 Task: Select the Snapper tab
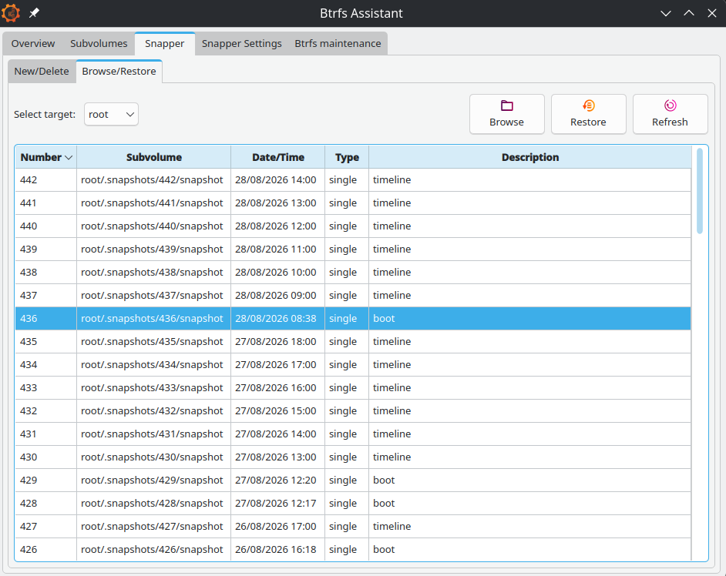click(164, 43)
